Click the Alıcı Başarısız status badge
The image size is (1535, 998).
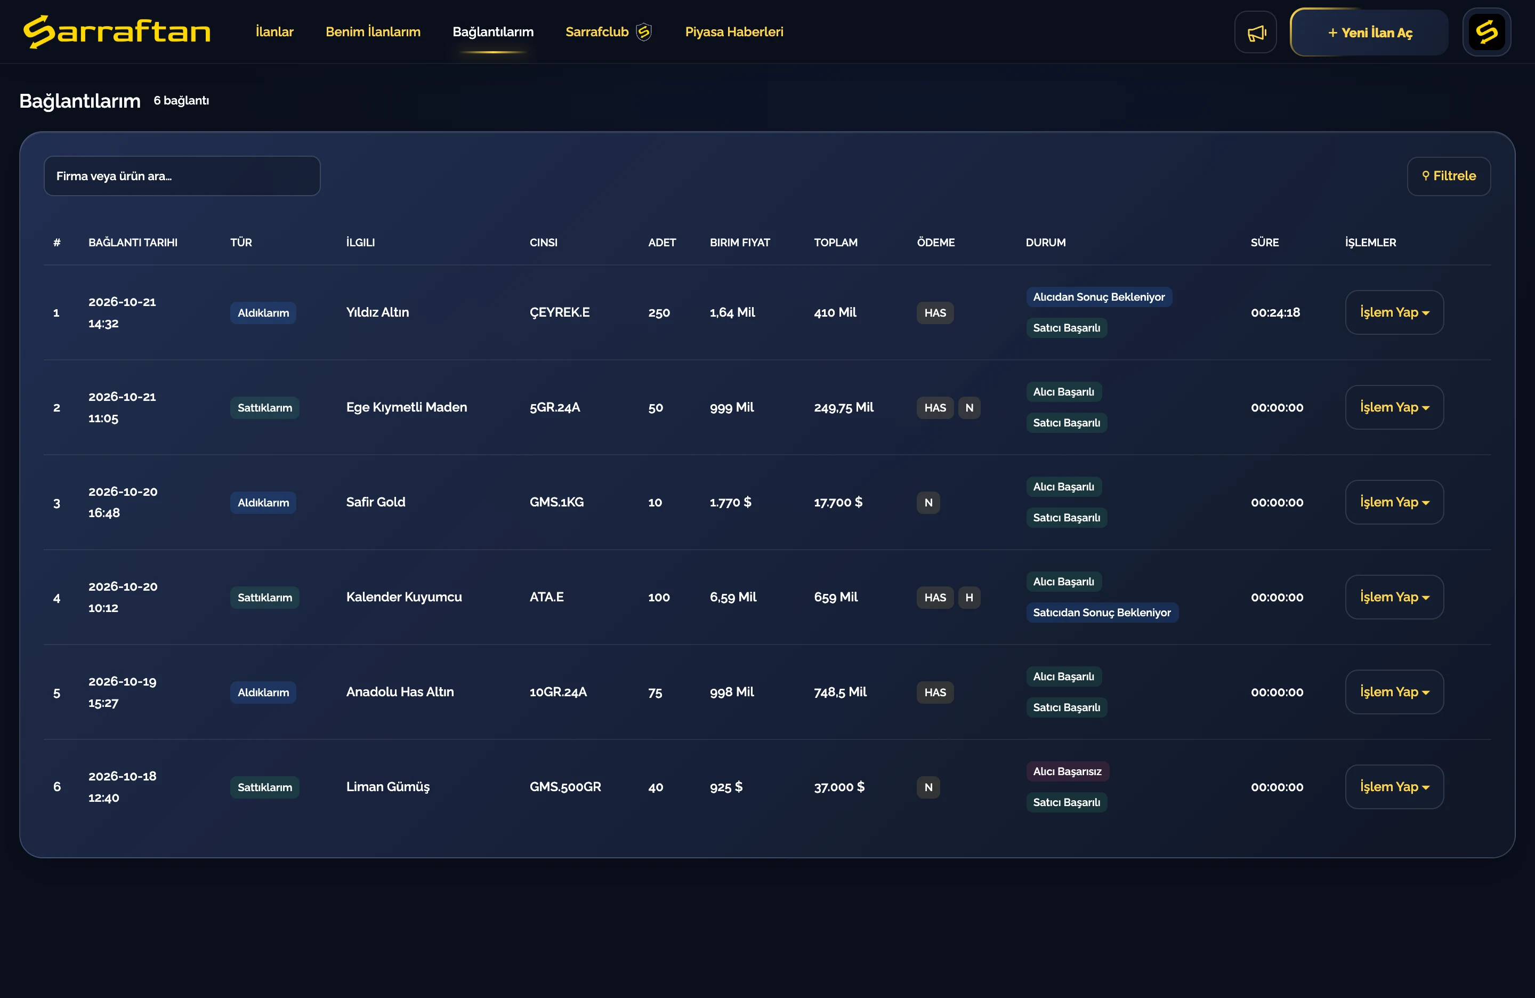pyautogui.click(x=1067, y=771)
